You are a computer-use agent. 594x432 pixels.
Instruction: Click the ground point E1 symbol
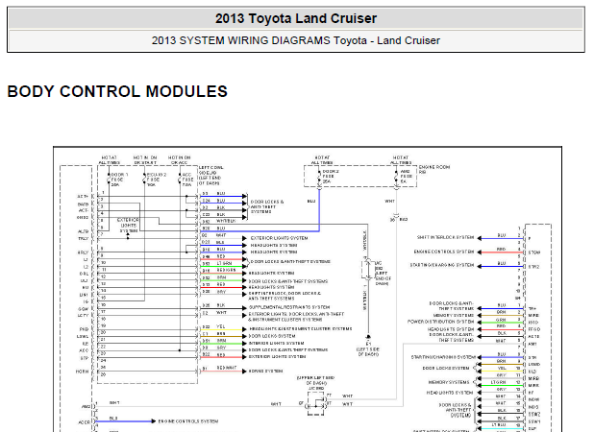click(x=368, y=339)
